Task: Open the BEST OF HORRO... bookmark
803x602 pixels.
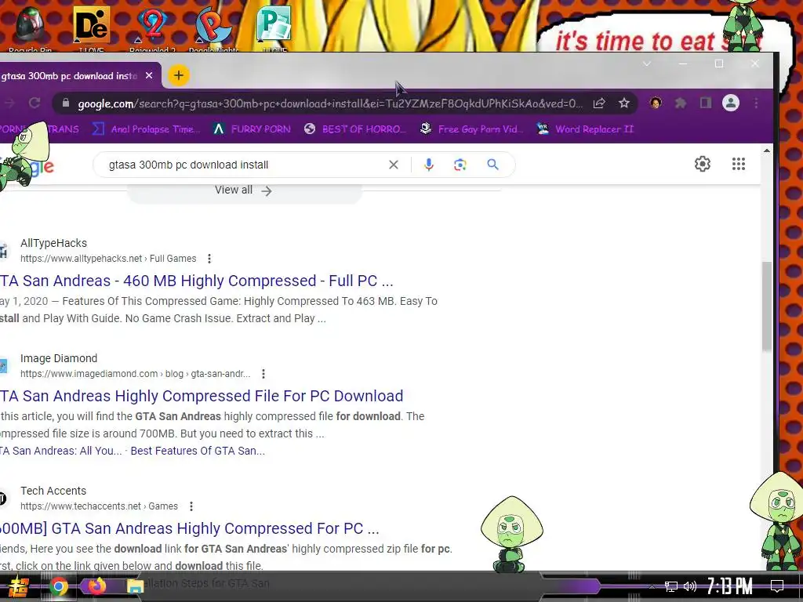Action: (x=354, y=129)
